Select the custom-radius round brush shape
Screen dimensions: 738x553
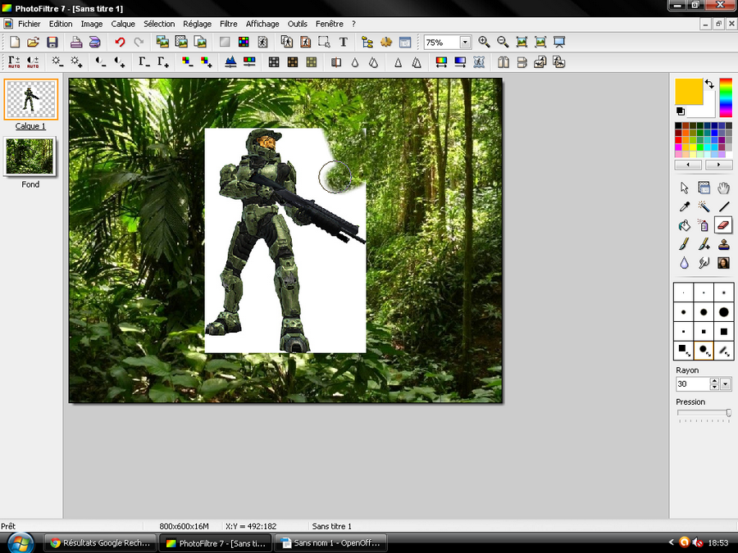pos(704,351)
